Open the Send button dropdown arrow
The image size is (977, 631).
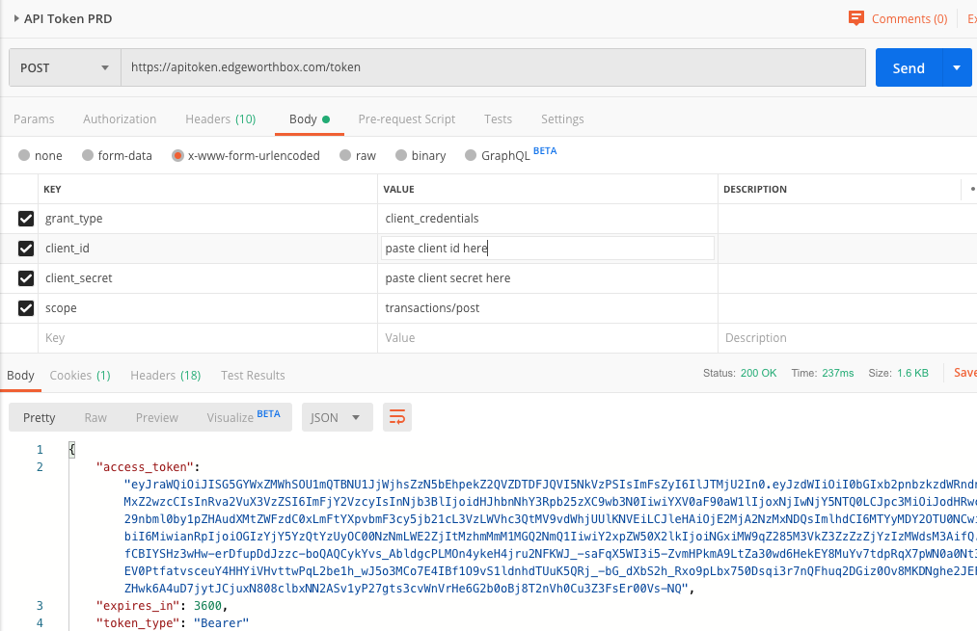(956, 67)
